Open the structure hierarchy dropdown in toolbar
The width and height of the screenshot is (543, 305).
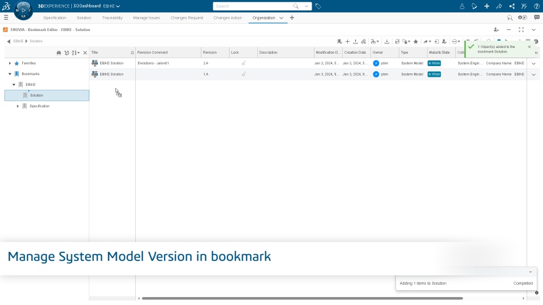[374, 41]
